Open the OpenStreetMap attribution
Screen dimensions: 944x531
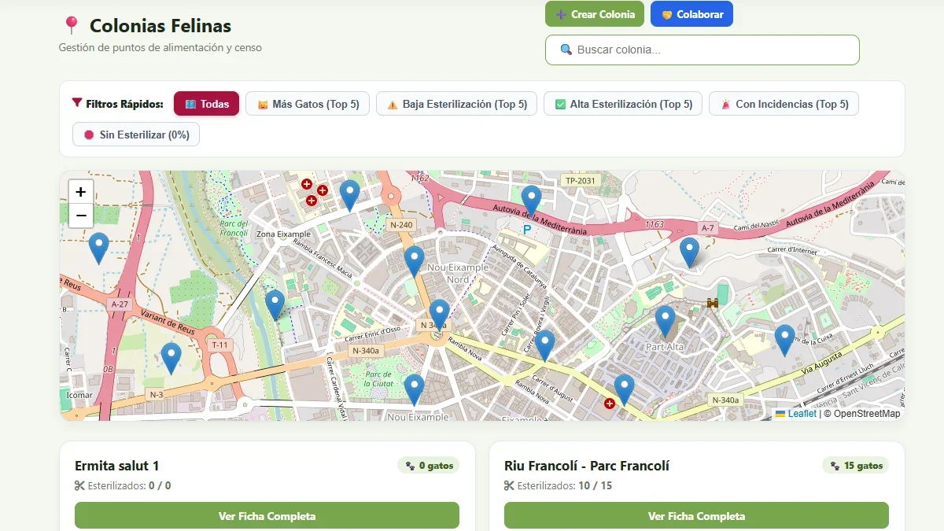click(867, 414)
